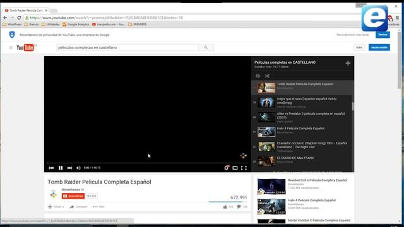This screenshot has width=404, height=227.
Task: Seek on the video progress bar
Action: 147,163
